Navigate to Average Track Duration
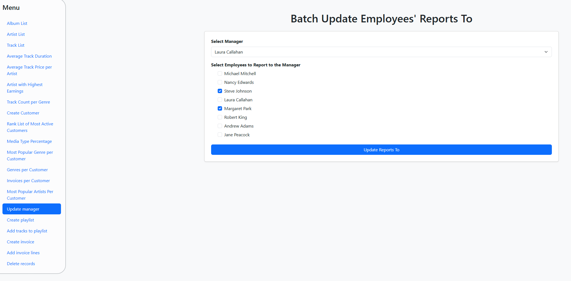 29,56
